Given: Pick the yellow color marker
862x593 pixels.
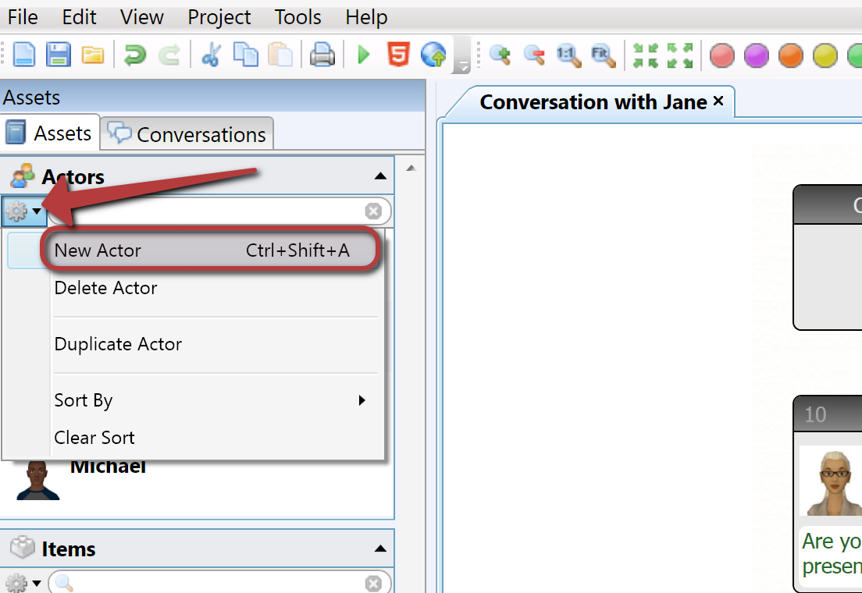Looking at the screenshot, I should click(825, 55).
